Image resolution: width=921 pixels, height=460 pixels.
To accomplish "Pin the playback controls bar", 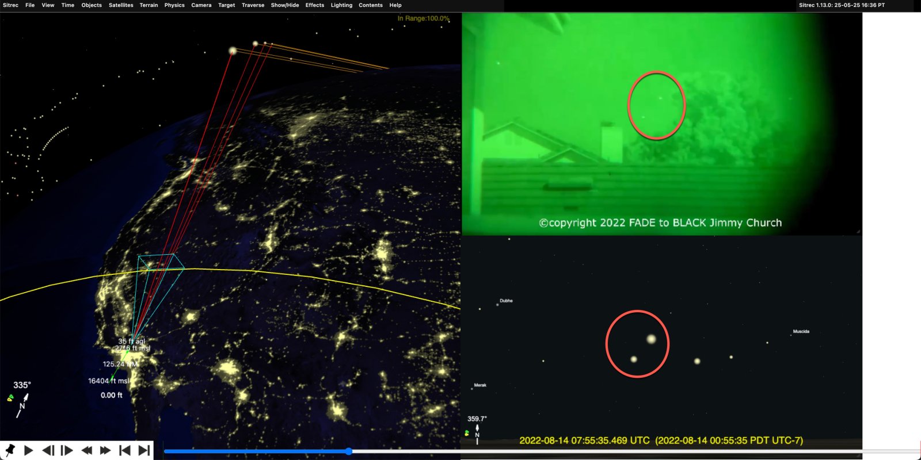I will click(10, 450).
